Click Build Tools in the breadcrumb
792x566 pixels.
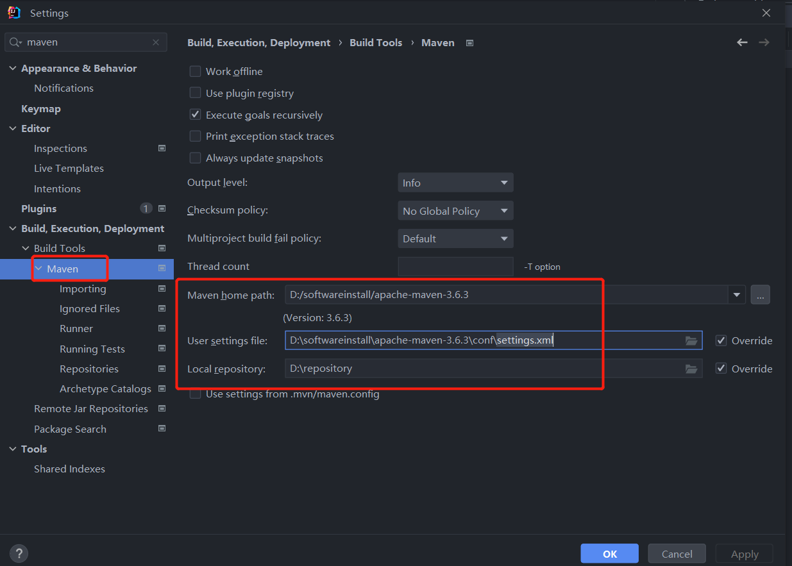pos(376,42)
